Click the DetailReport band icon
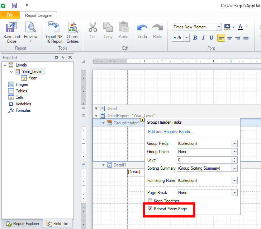 (x=102, y=116)
